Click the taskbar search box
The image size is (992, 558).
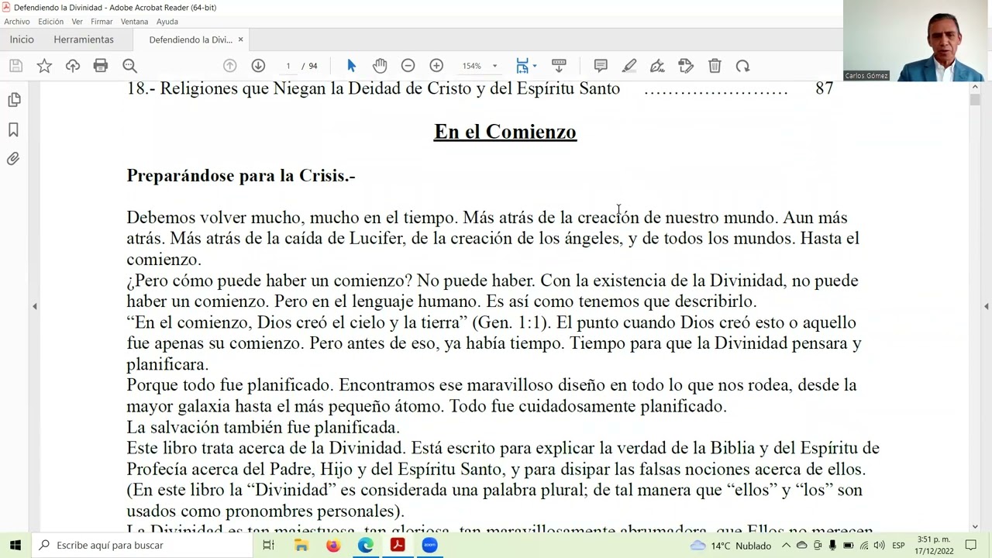143,545
